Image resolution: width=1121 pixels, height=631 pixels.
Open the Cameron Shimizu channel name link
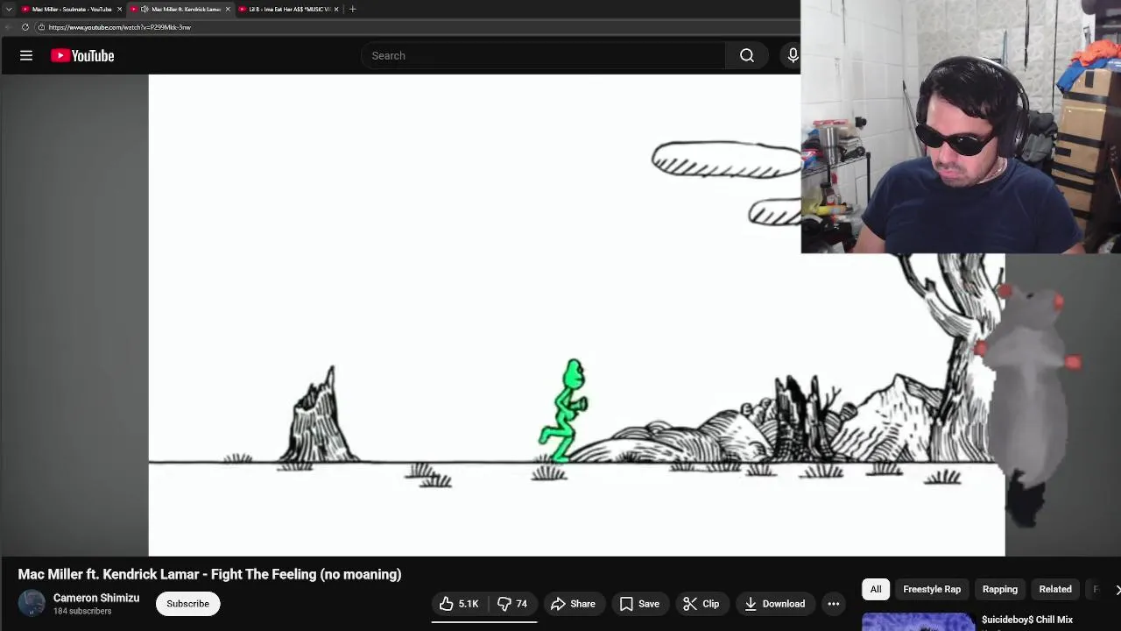[x=96, y=598]
